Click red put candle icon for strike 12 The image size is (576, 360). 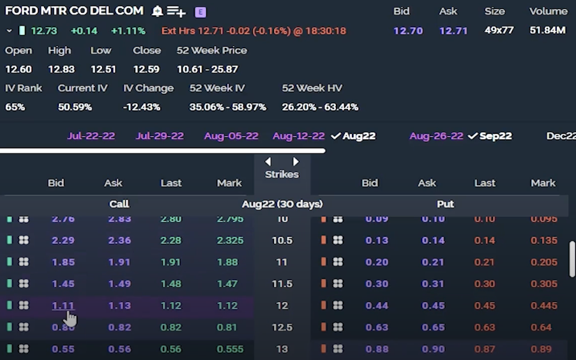point(324,305)
